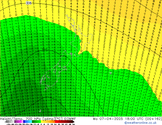Pick the dark blue legend swatch
Image resolution: width=162 pixels, height=125 pixels.
coord(24,122)
